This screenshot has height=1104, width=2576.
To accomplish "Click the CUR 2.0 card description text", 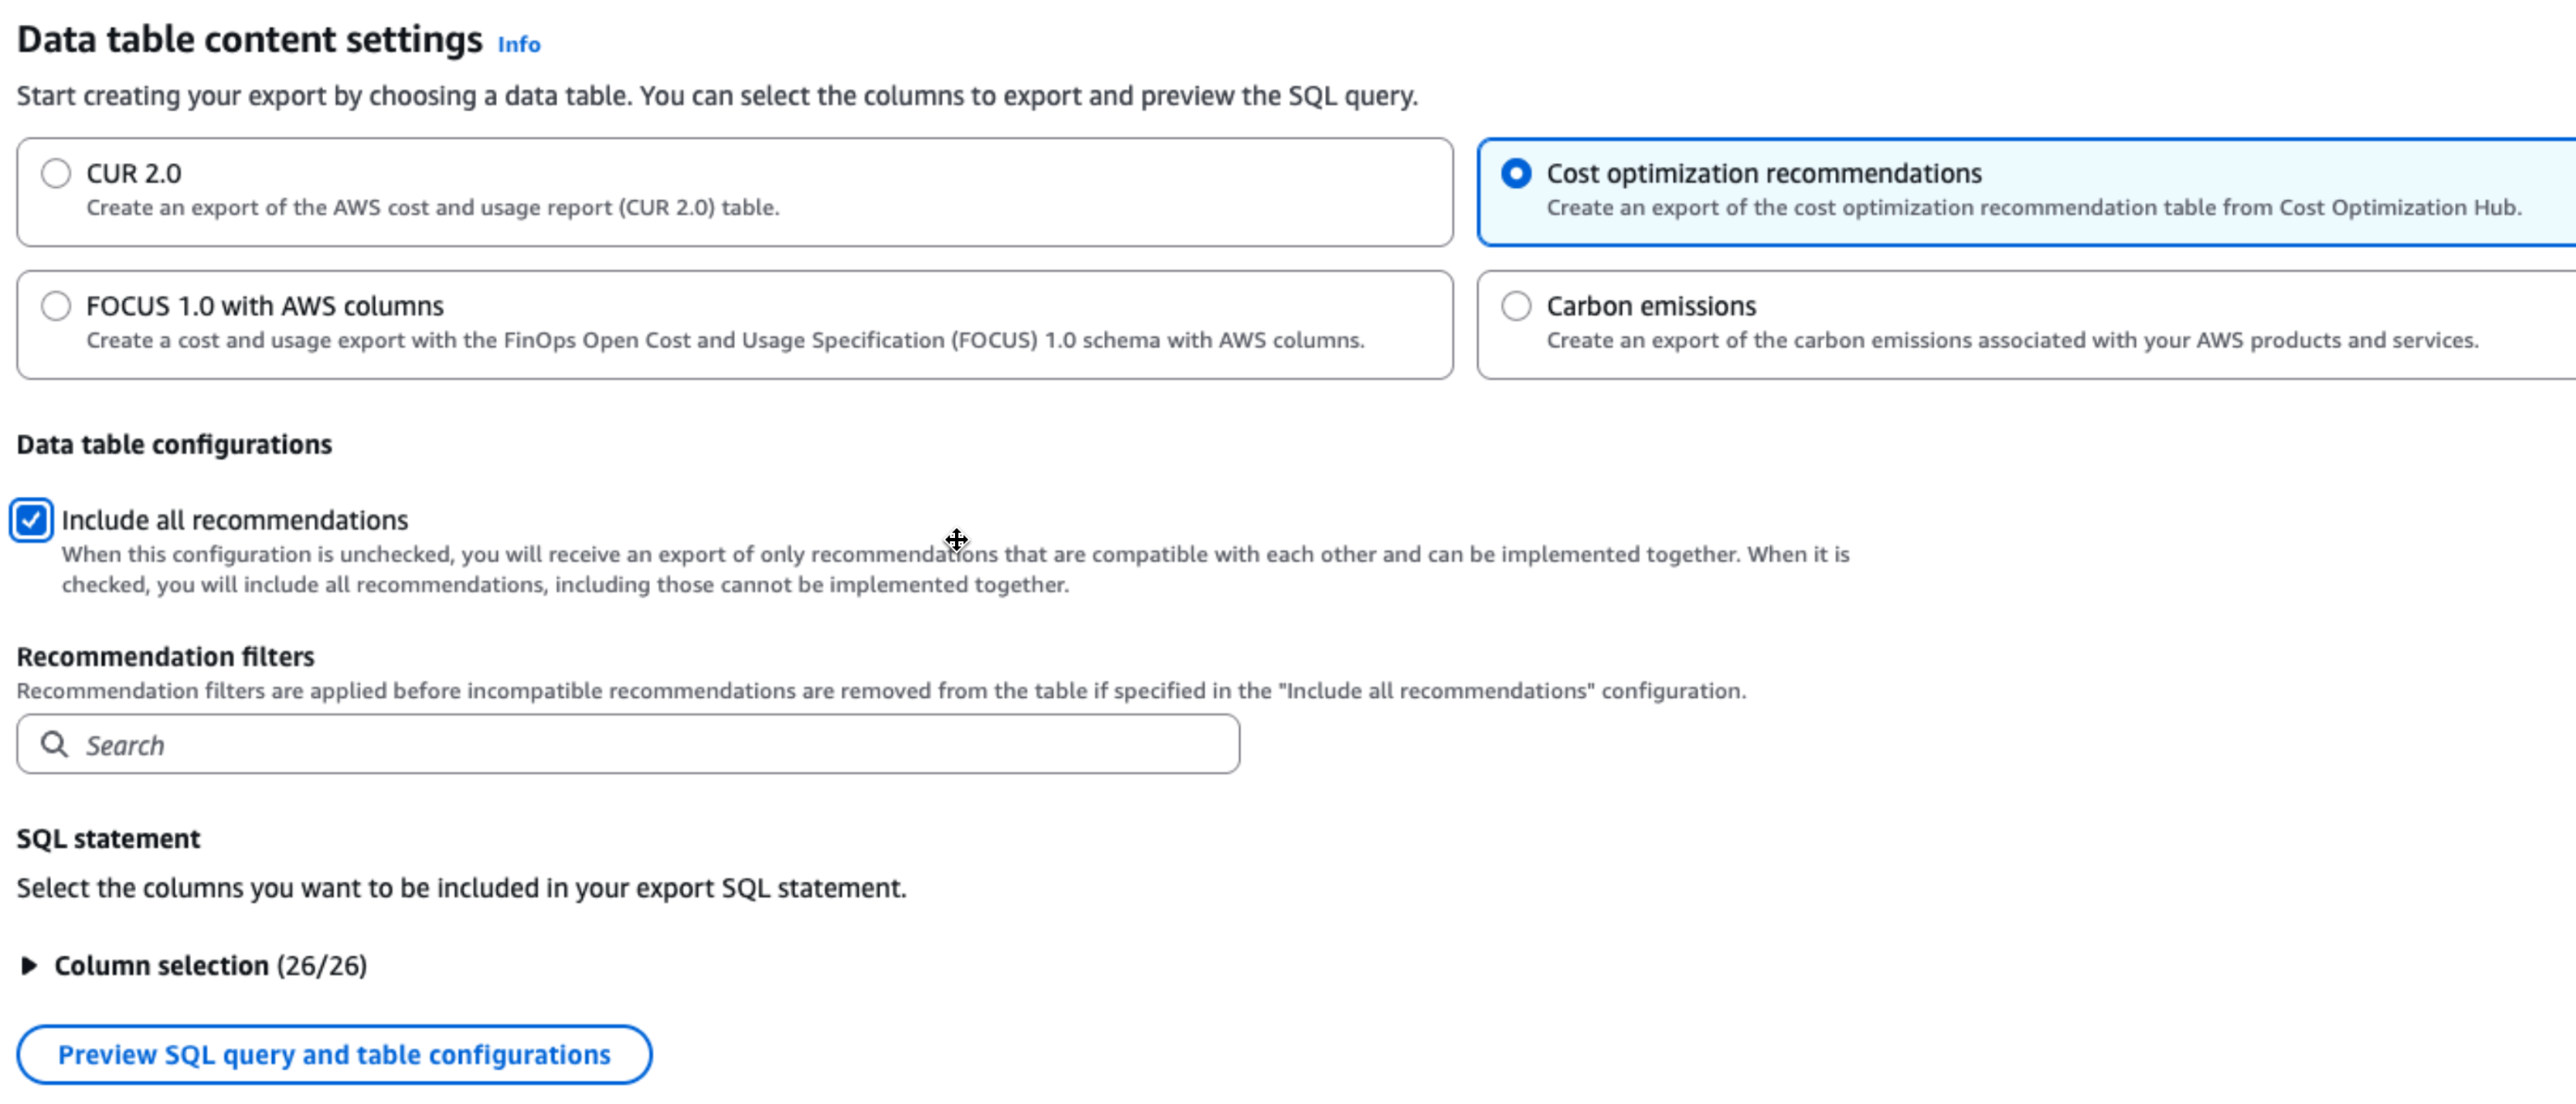I will (432, 207).
